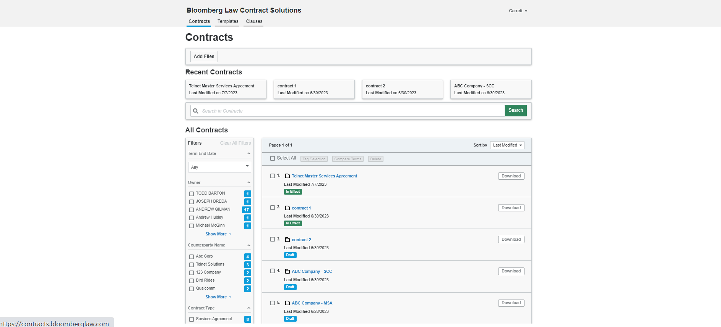Image resolution: width=721 pixels, height=327 pixels.
Task: Click folder icon beside ABC Company - SCC
Action: [287, 271]
